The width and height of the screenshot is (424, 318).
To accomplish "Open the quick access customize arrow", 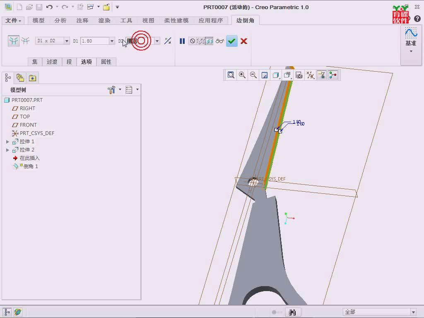I will (117, 7).
